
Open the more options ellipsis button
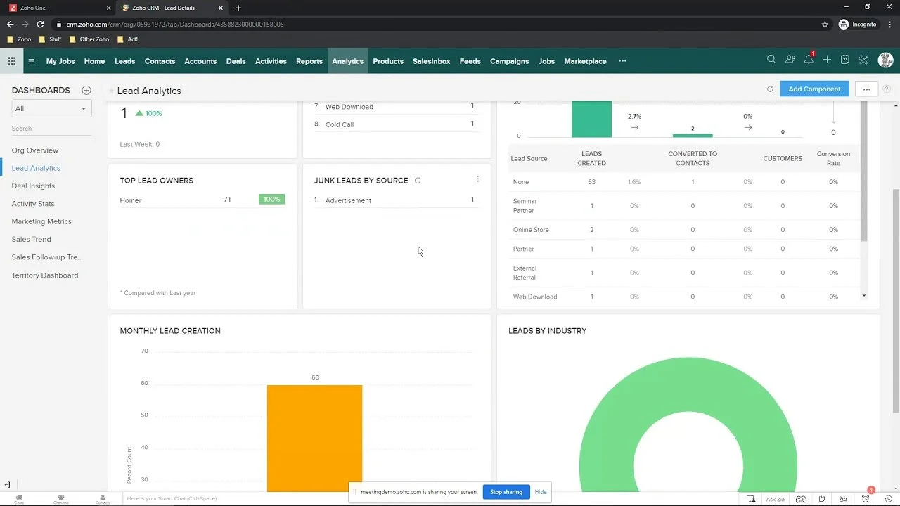click(866, 89)
